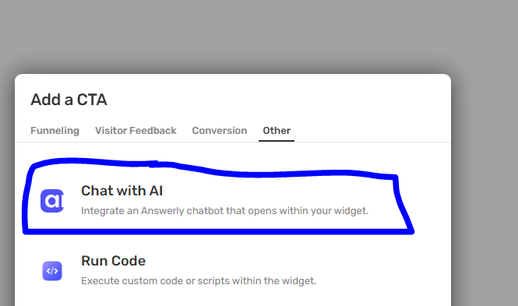Click the blue outline around Chat with AI
Image resolution: width=518 pixels, height=306 pixels.
click(218, 231)
